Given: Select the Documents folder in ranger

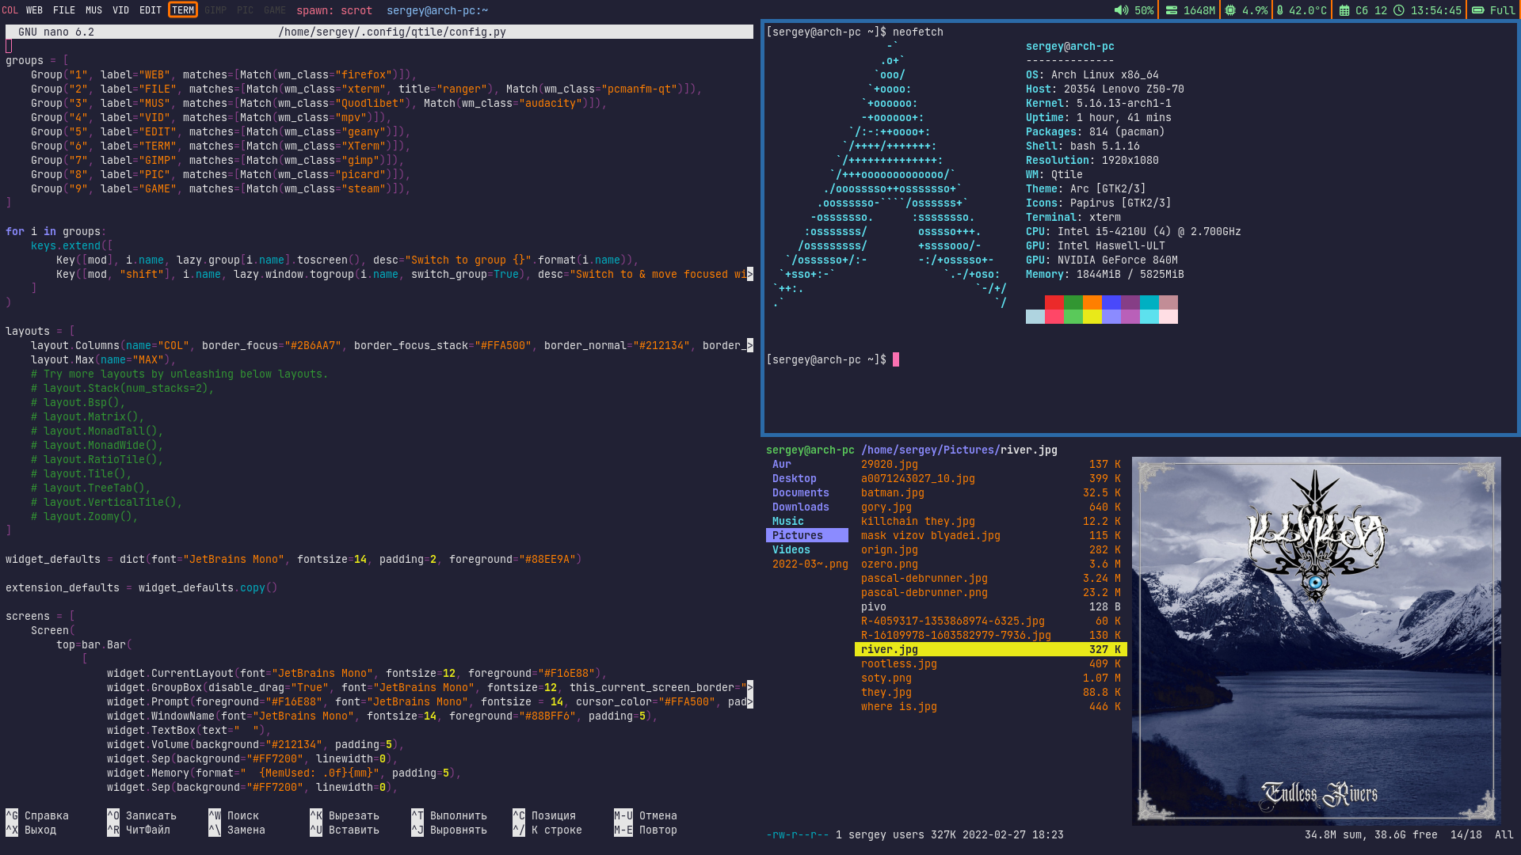Looking at the screenshot, I should pyautogui.click(x=801, y=492).
